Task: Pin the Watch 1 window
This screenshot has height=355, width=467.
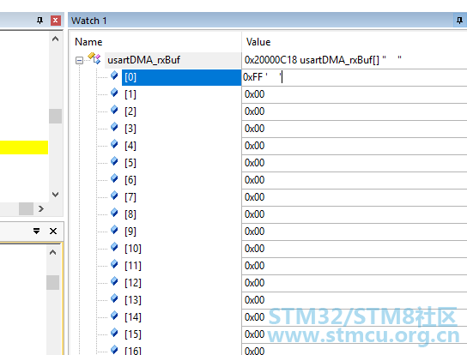Action: [x=459, y=21]
